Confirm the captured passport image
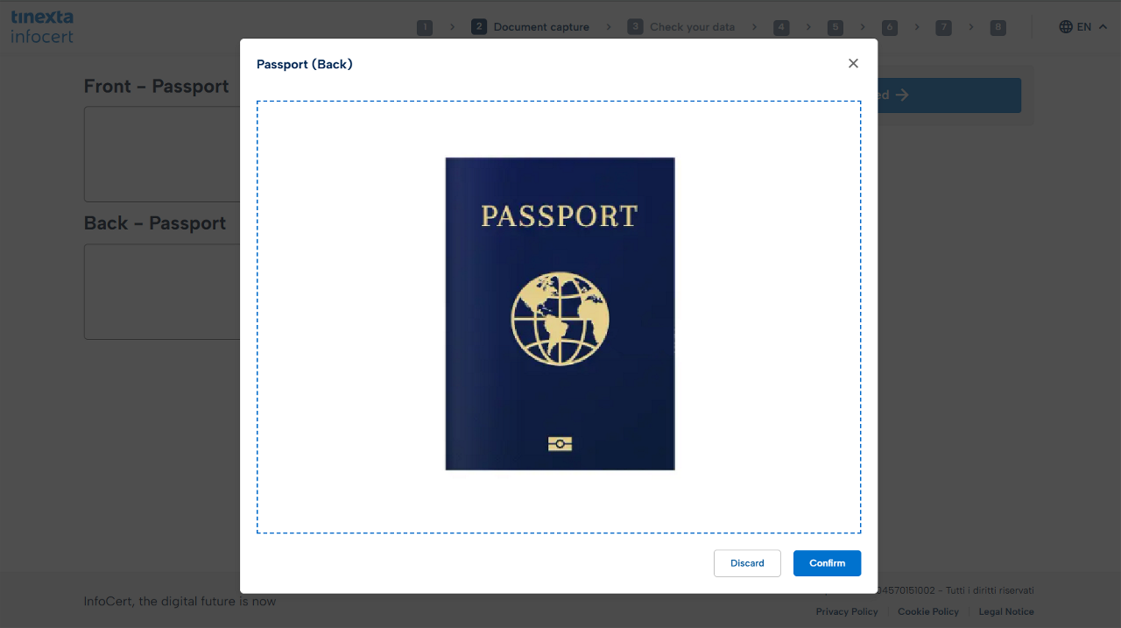The width and height of the screenshot is (1121, 628). tap(827, 563)
